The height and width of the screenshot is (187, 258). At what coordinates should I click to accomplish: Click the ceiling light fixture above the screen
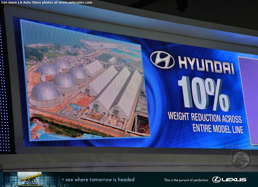point(182,6)
